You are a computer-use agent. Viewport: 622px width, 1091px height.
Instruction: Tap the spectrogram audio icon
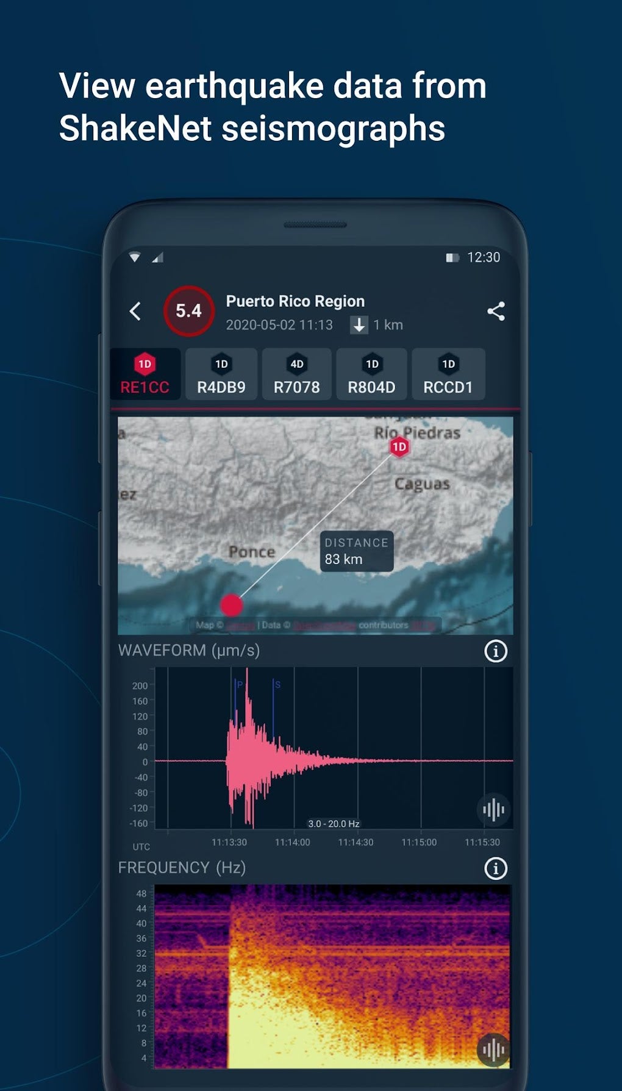tap(493, 1050)
